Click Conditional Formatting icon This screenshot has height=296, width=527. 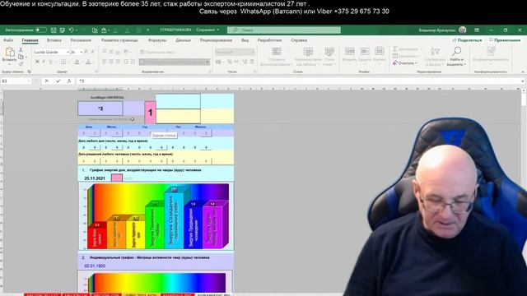(x=277, y=52)
